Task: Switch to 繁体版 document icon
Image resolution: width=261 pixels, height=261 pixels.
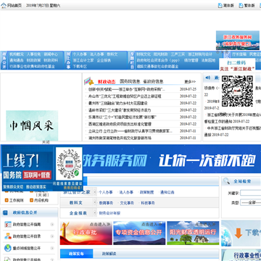Action: pyautogui.click(x=241, y=5)
